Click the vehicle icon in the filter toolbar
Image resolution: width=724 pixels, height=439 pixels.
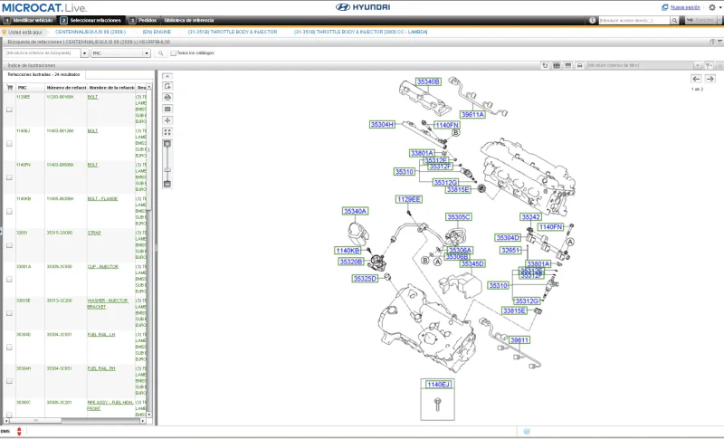coord(579,65)
